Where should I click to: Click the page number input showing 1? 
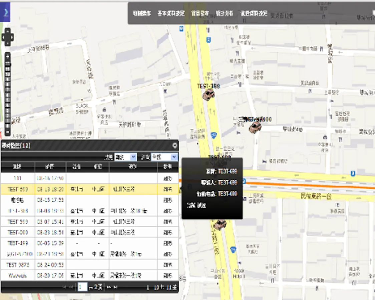82,287
